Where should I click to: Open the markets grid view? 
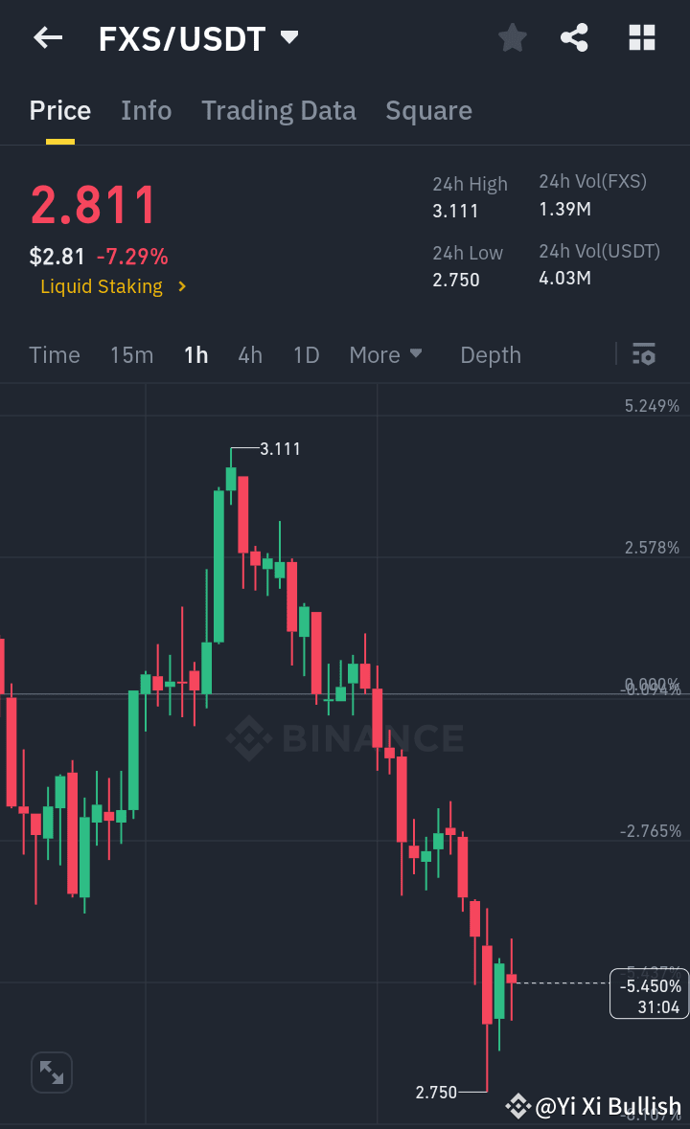(x=640, y=37)
